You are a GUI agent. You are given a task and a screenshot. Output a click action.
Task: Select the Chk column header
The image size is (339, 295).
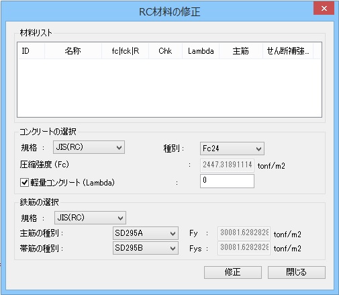tap(165, 51)
